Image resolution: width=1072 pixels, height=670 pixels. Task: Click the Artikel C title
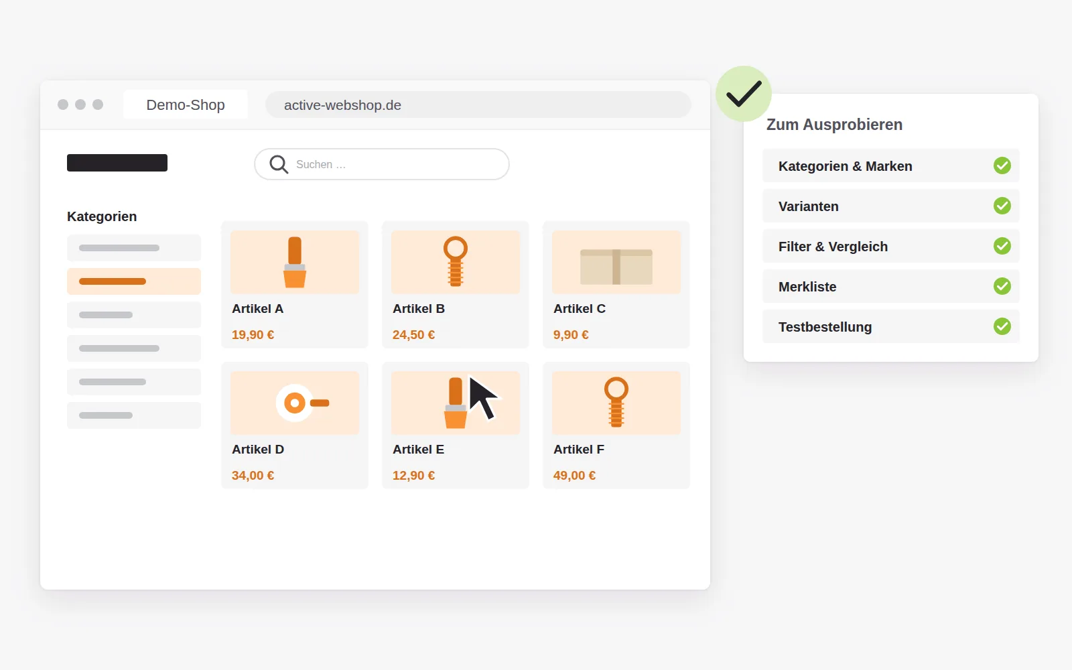coord(580,309)
